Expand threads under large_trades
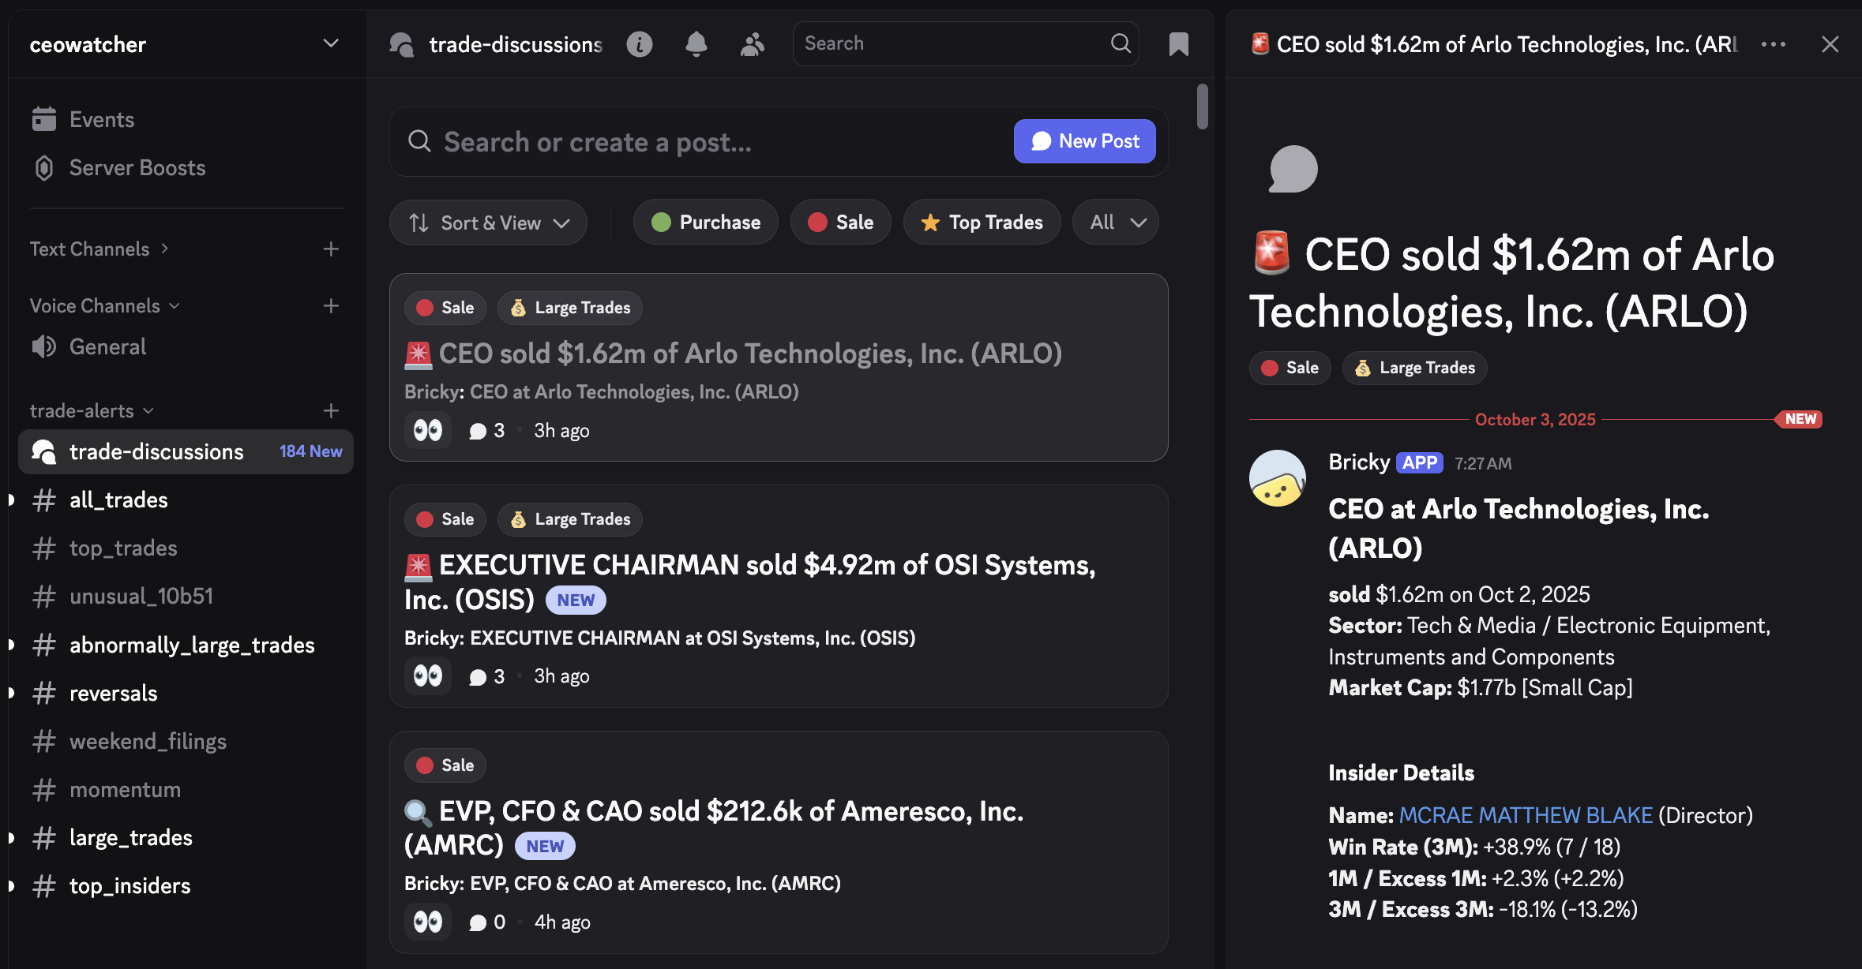This screenshot has width=1862, height=969. point(11,837)
